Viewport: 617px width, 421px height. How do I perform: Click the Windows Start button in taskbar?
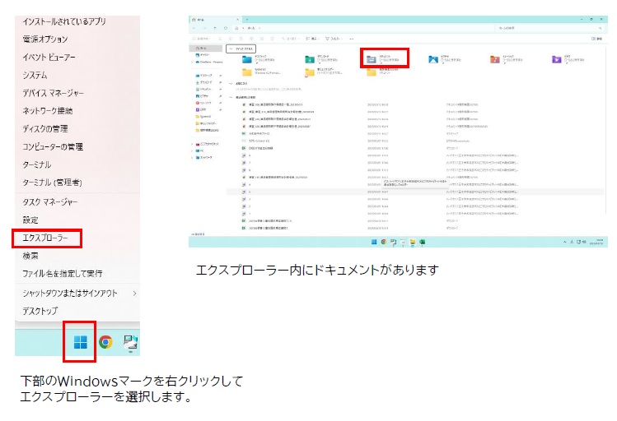pos(80,343)
